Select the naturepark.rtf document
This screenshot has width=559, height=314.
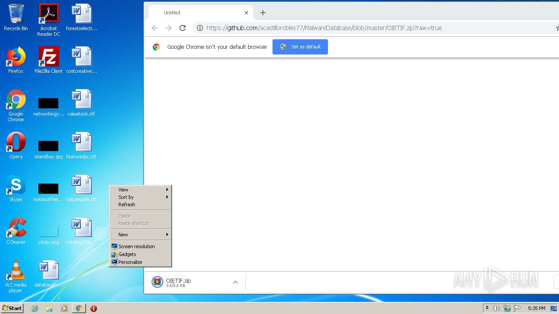(x=81, y=188)
